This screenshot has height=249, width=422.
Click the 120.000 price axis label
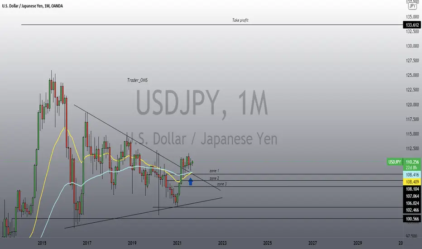click(x=412, y=105)
